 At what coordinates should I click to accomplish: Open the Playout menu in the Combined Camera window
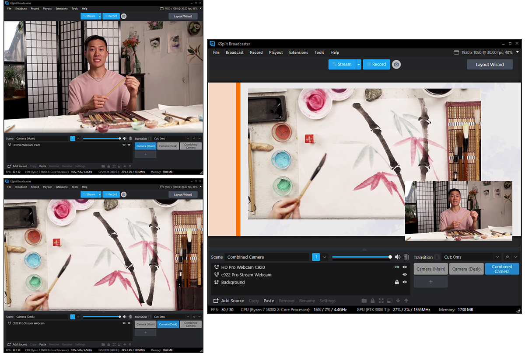[x=276, y=52]
